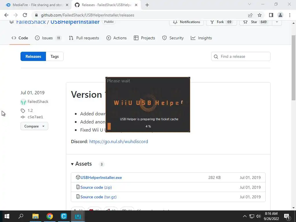Open the tab search chevron

pos(249,4)
